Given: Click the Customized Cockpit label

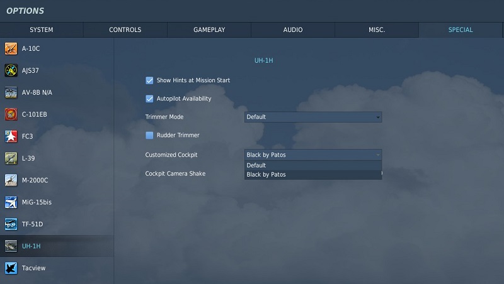Looking at the screenshot, I should click(171, 155).
